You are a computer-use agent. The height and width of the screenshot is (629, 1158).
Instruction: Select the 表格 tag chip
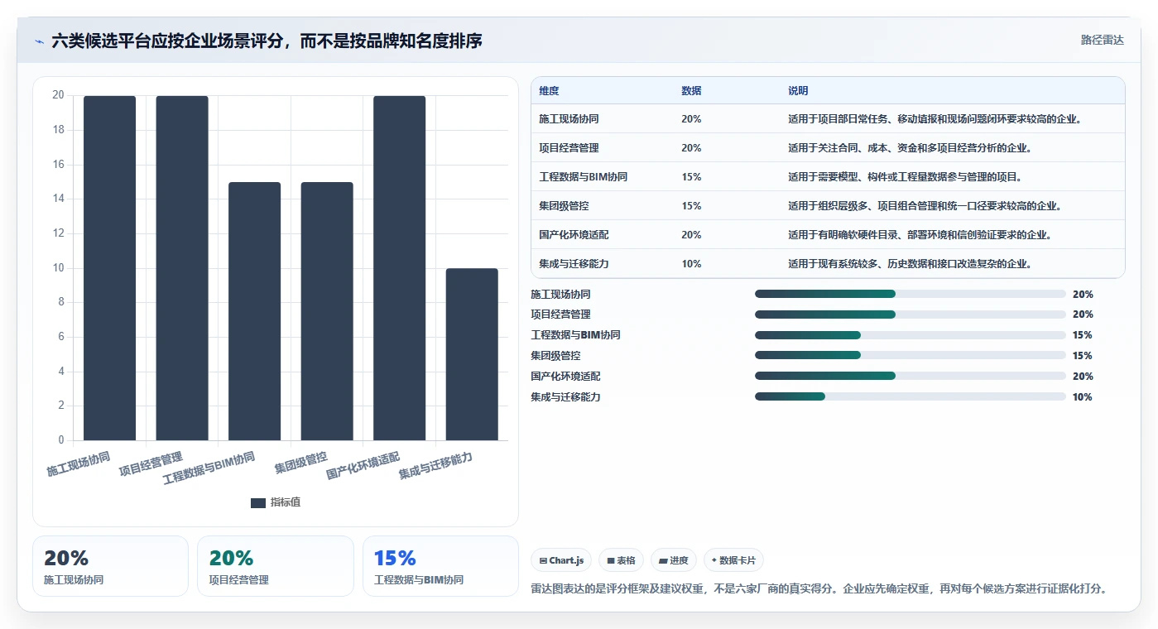[621, 560]
